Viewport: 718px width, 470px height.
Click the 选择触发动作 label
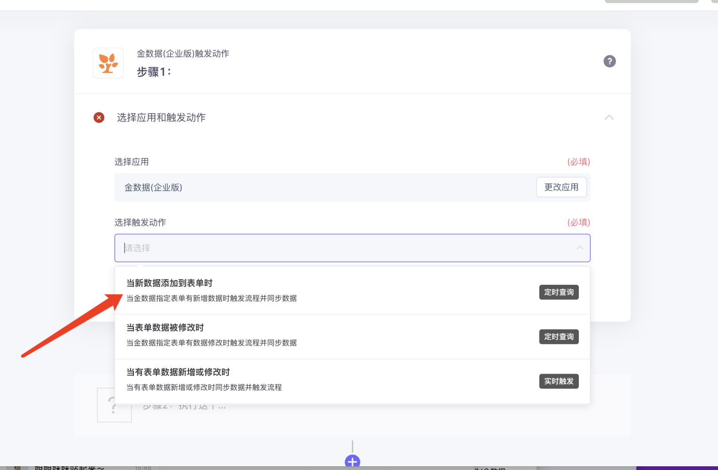pyautogui.click(x=140, y=222)
